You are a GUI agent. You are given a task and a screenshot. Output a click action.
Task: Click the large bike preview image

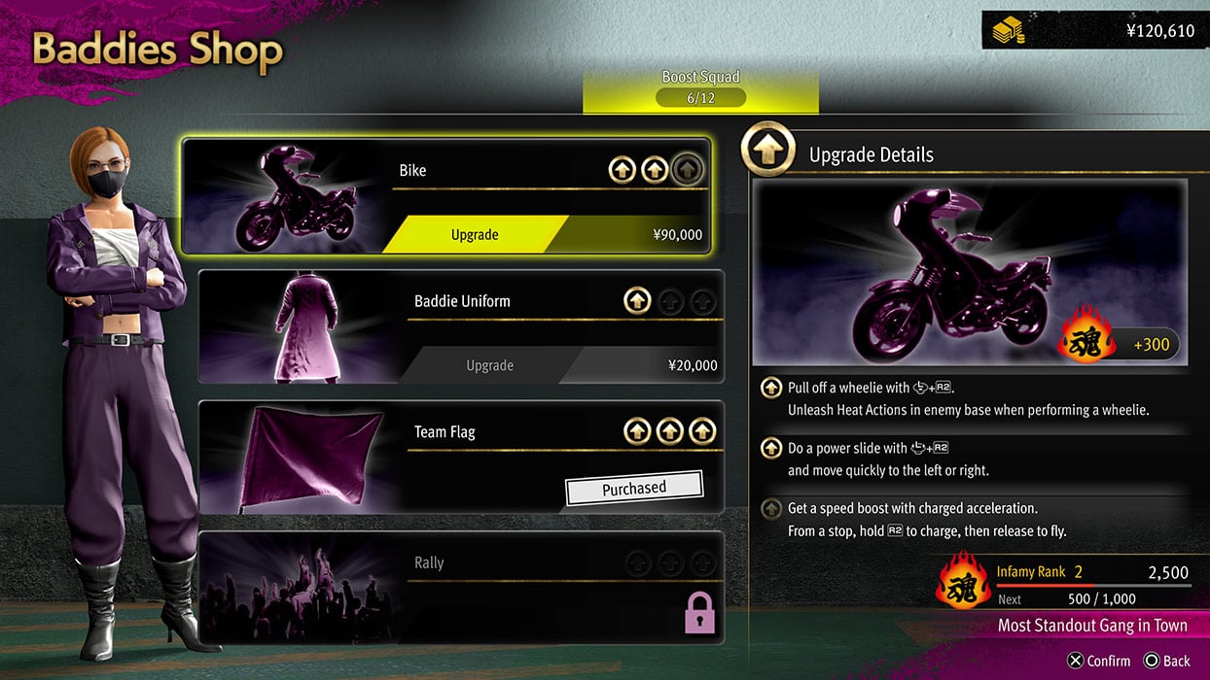[x=970, y=272]
